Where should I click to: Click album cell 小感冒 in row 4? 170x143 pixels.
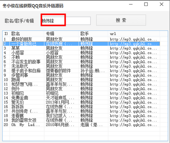coord(52,53)
